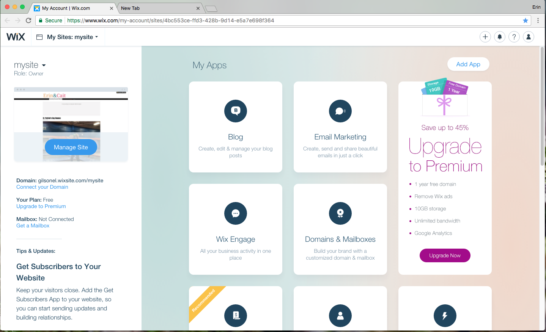Viewport: 546px width, 332px height.
Task: Click the Save up to 45% text
Action: click(445, 128)
